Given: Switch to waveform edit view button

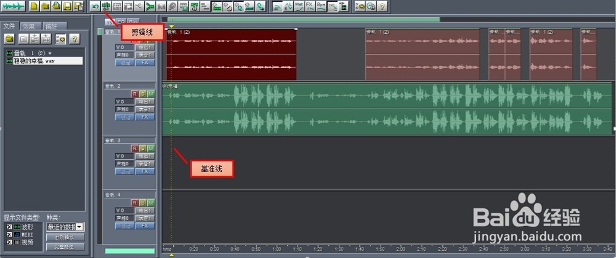Looking at the screenshot, I should click(x=13, y=6).
